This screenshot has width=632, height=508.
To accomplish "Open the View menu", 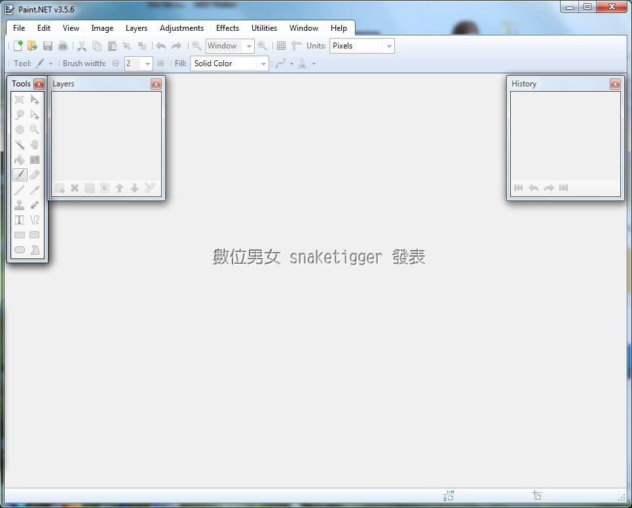I will pos(71,28).
